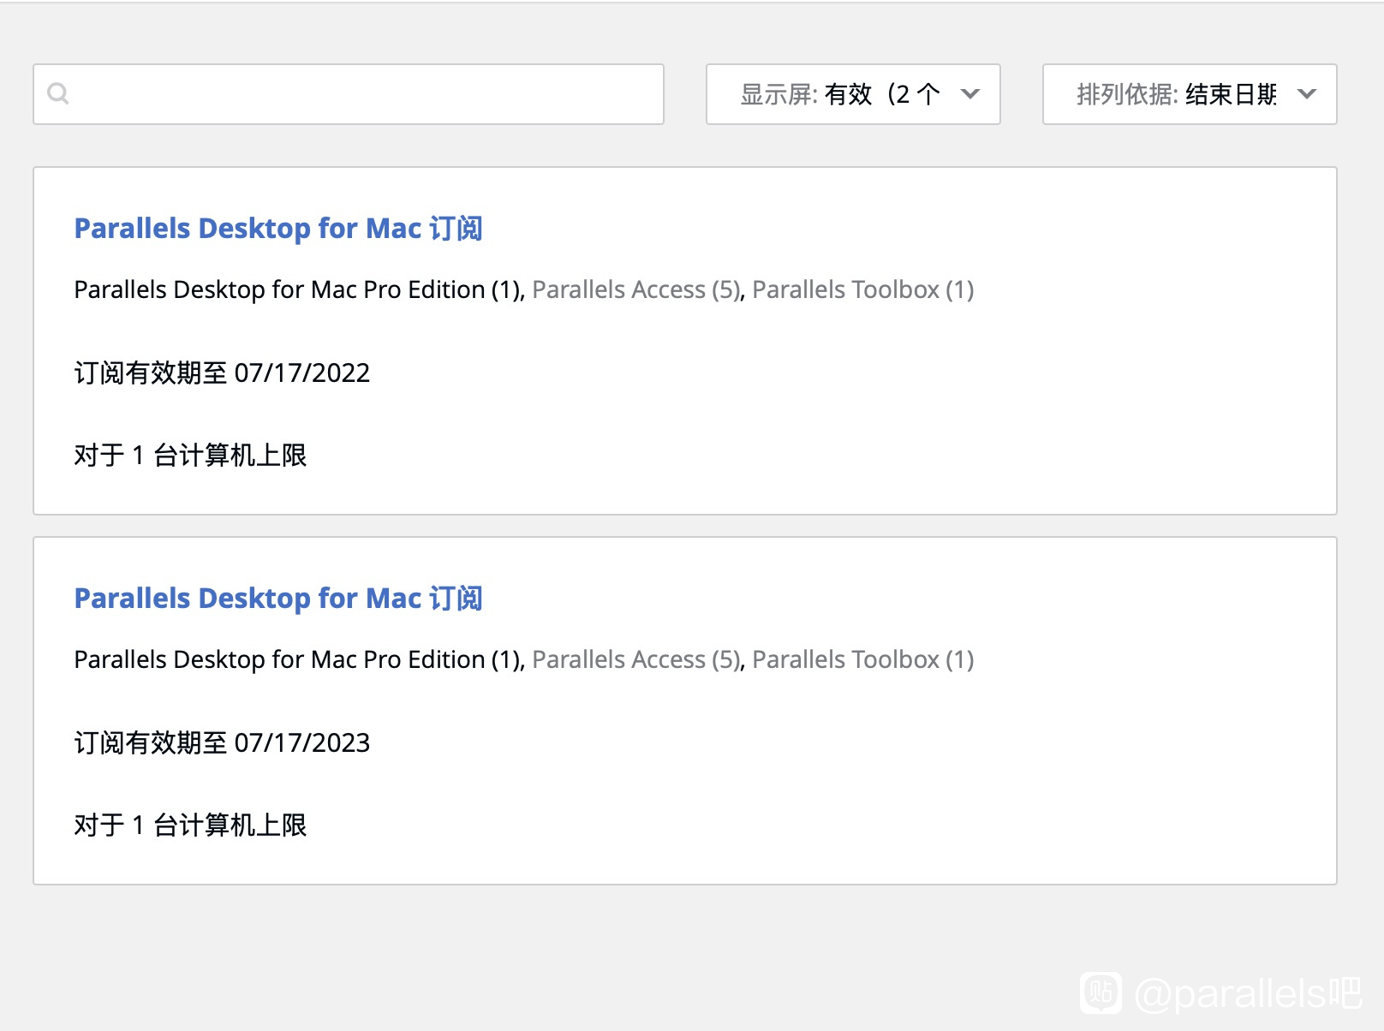This screenshot has height=1031, width=1384.
Task: Open subscription title expiring 07/17/2023
Action: (x=278, y=599)
